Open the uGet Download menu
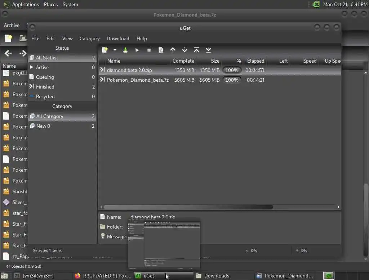 pyautogui.click(x=118, y=39)
